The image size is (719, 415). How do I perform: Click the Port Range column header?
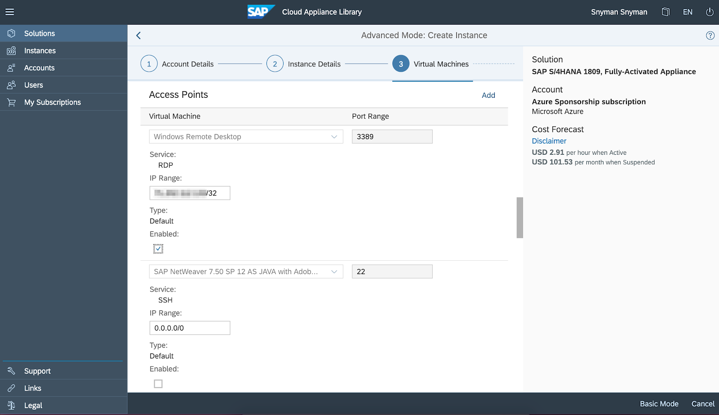pos(370,116)
